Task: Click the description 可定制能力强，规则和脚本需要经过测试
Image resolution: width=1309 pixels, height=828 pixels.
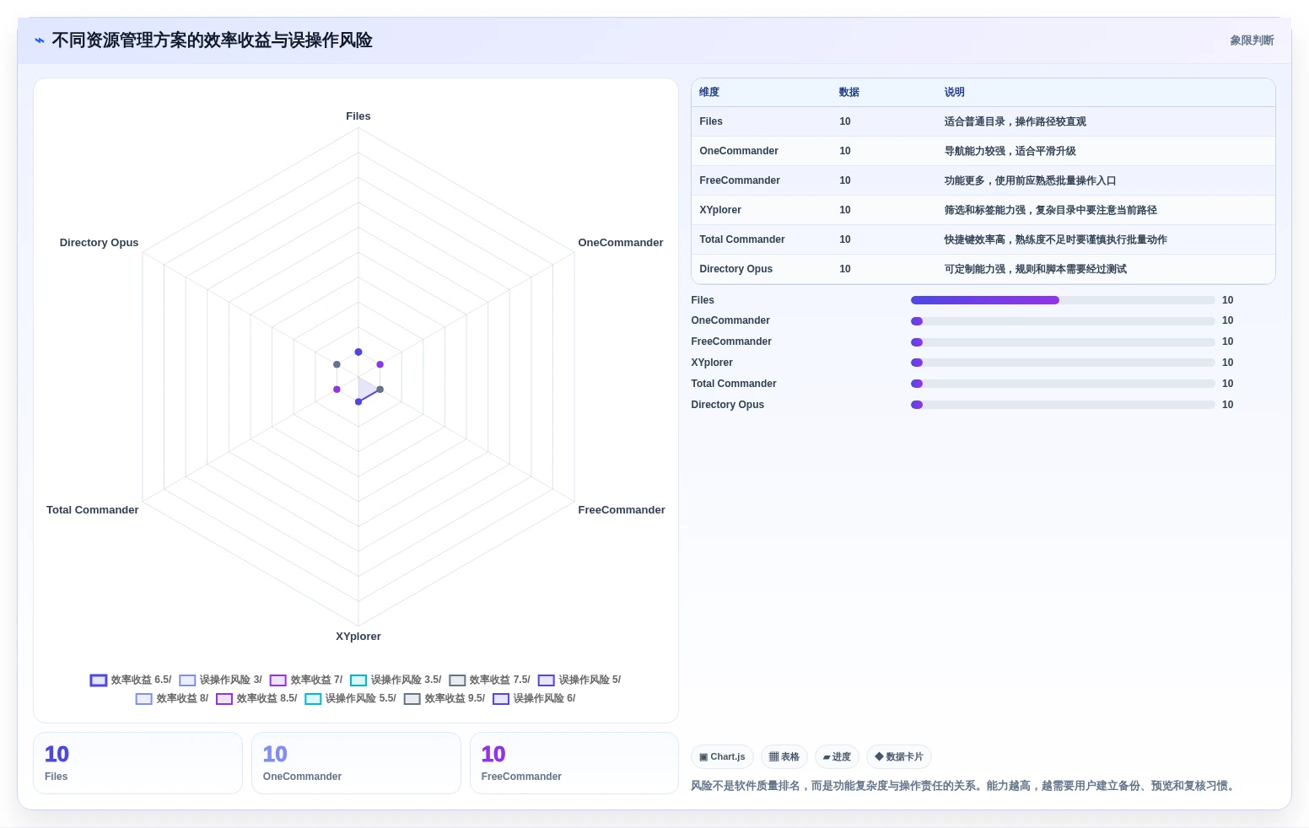Action: pos(1036,269)
